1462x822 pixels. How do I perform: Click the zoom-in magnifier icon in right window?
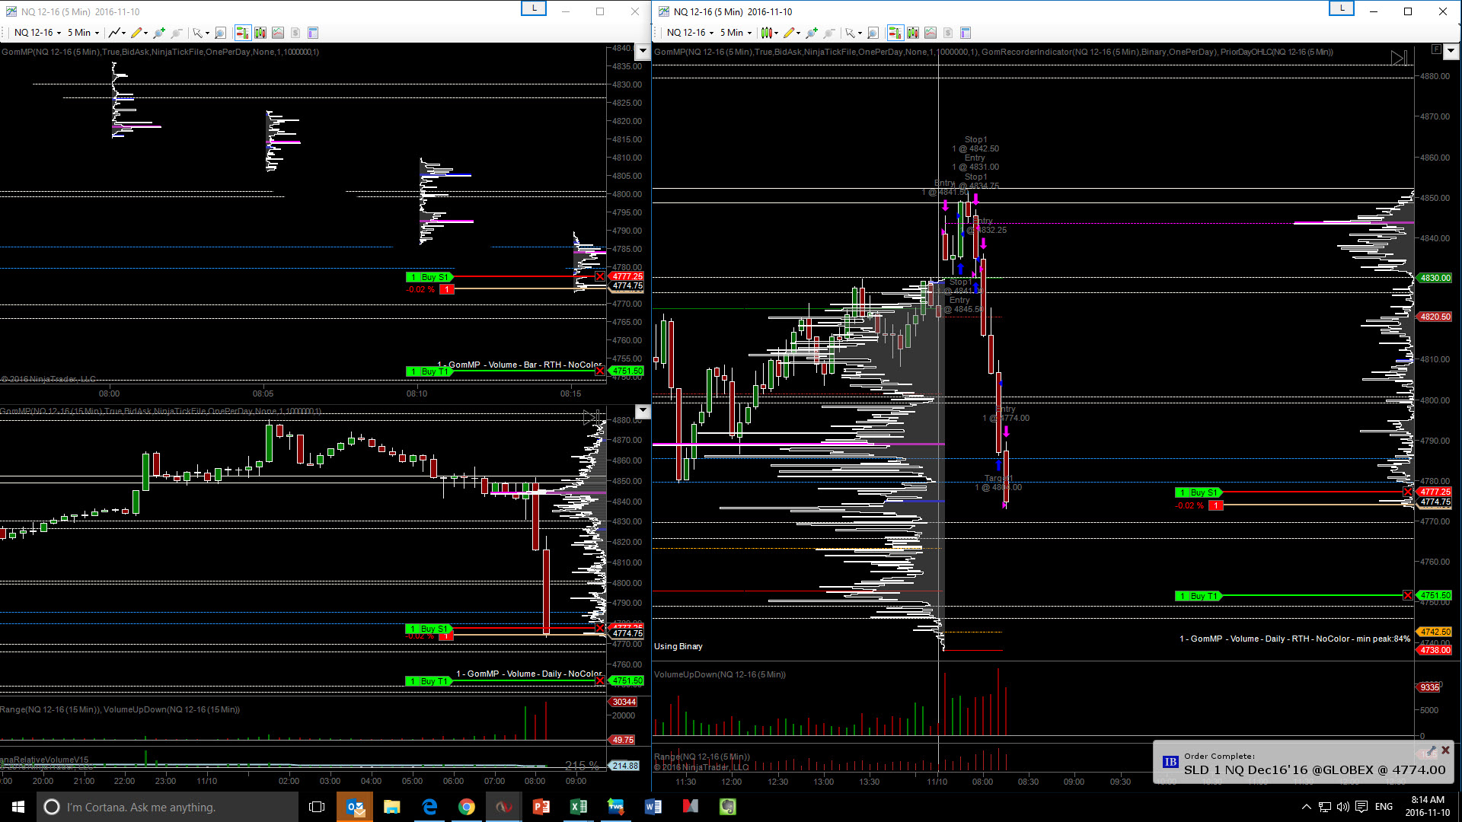[812, 33]
